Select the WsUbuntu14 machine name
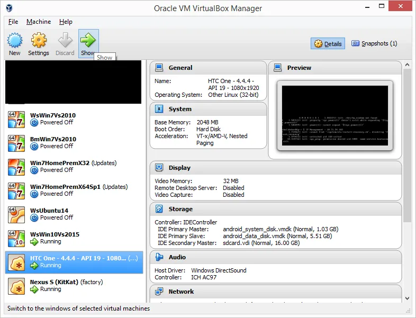Image resolution: width=416 pixels, height=318 pixels. (x=49, y=211)
